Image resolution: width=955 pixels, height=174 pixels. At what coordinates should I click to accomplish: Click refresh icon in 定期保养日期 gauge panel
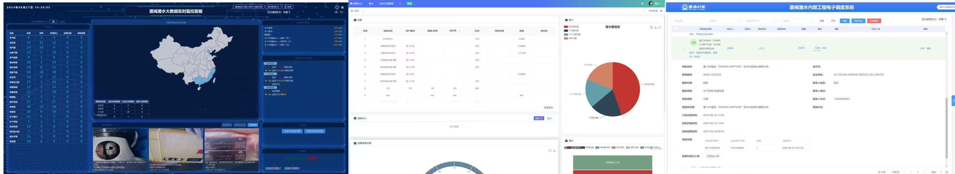tap(550, 150)
